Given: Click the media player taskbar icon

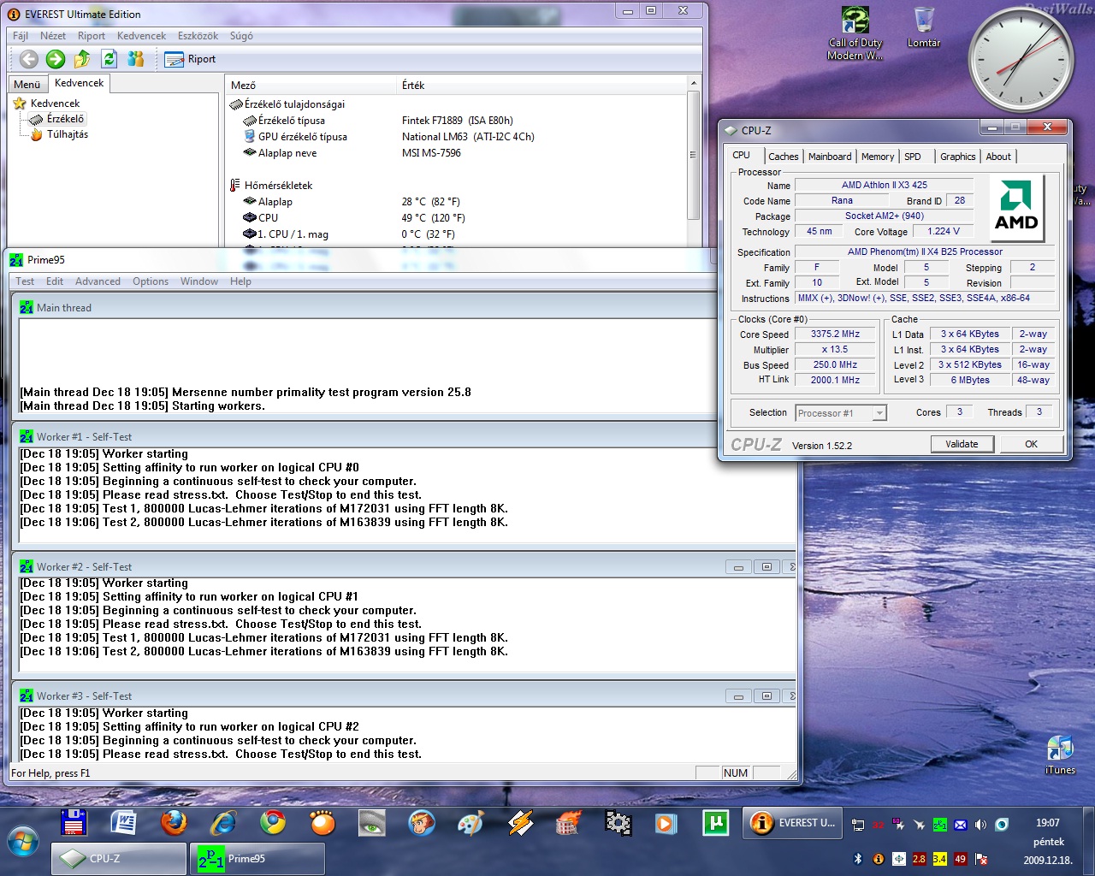Looking at the screenshot, I should click(x=666, y=823).
